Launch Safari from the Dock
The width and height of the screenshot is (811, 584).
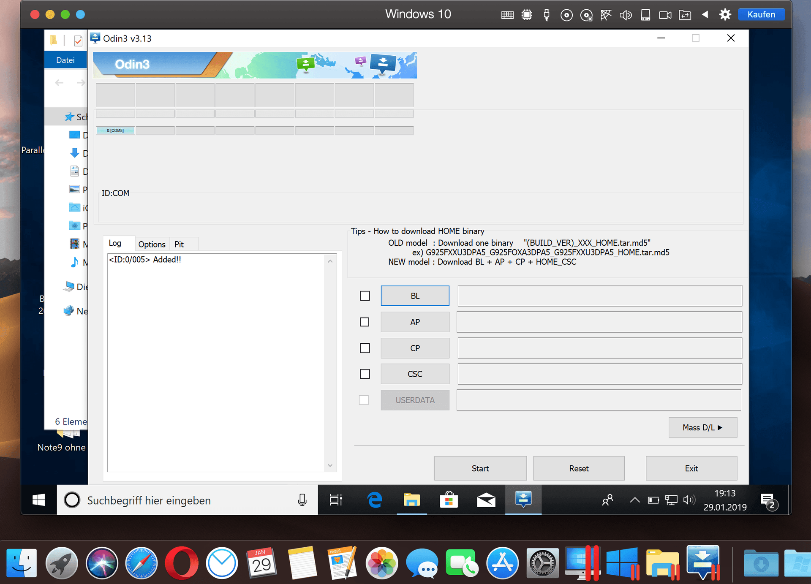click(142, 562)
